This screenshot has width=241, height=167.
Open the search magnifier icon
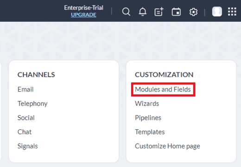click(126, 12)
